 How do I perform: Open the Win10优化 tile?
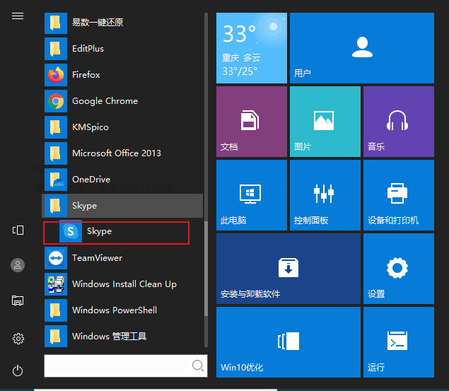(288, 342)
